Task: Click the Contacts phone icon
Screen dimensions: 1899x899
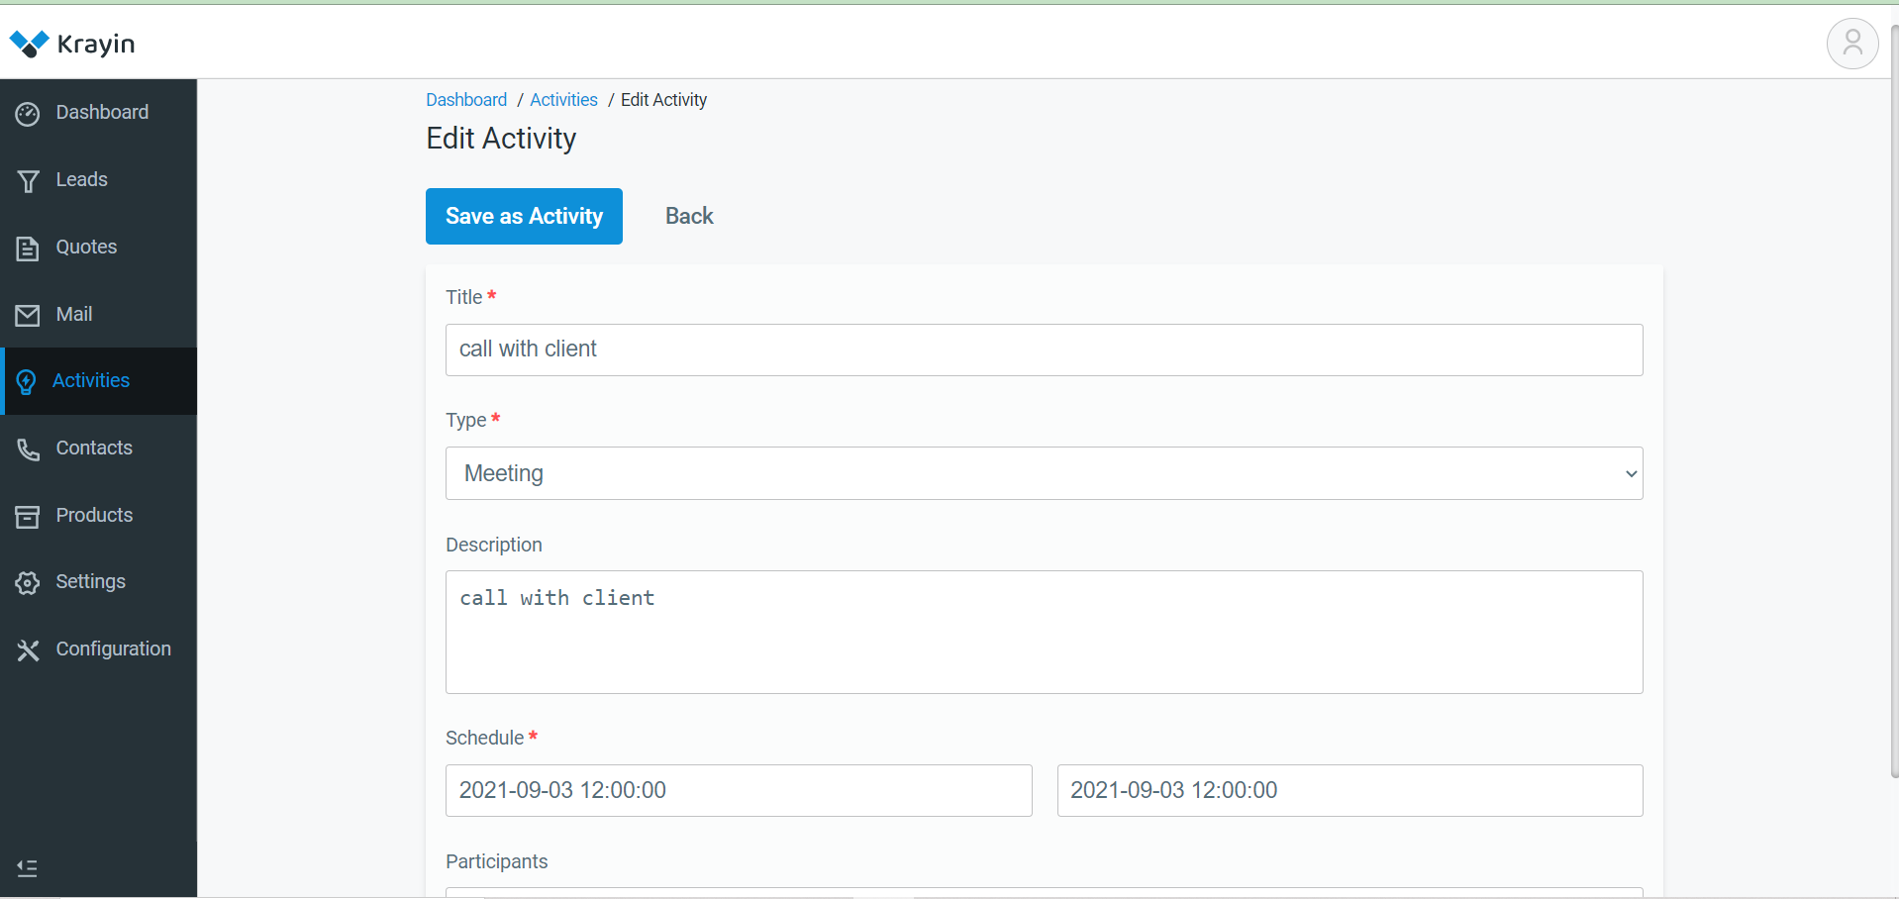Action: [x=28, y=449]
